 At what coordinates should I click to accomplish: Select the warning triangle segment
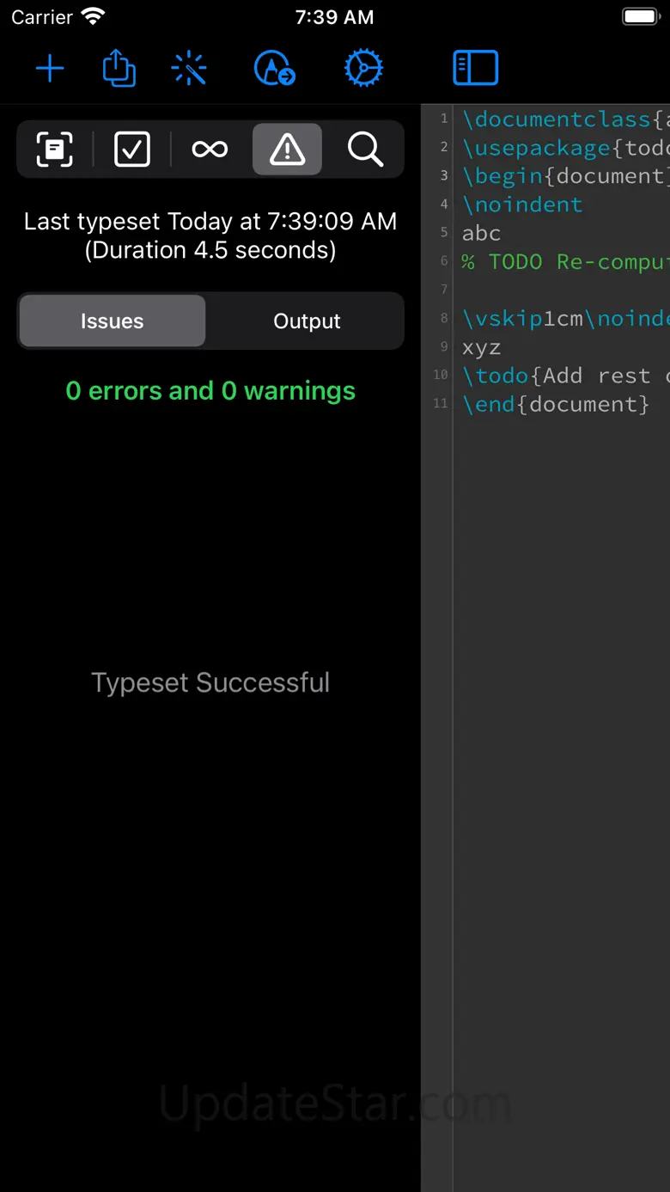coord(287,150)
